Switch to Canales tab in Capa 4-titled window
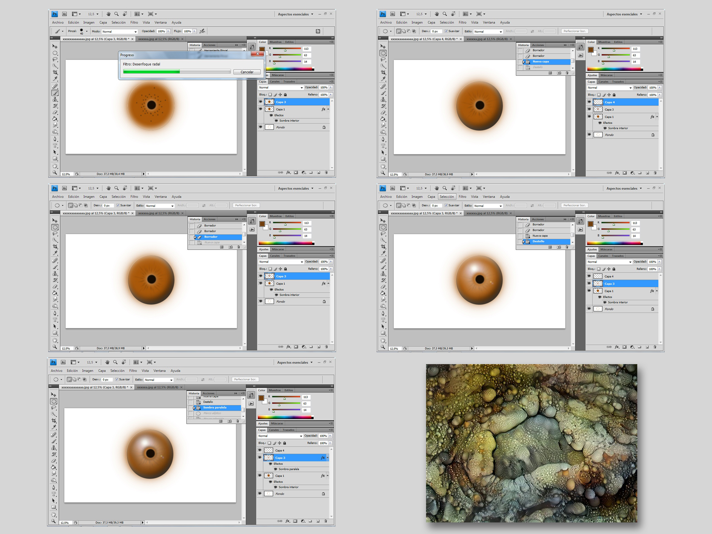The image size is (712, 534). coord(603,82)
